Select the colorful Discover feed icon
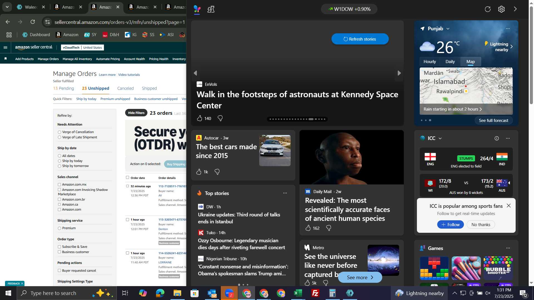This screenshot has width=534, height=300. coord(197,9)
